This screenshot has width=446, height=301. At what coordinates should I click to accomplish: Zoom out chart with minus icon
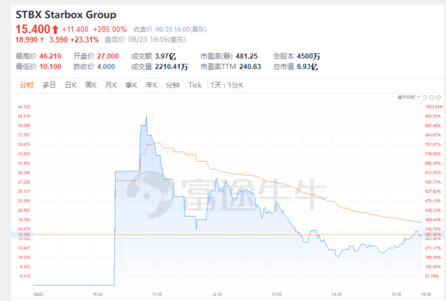[431, 97]
